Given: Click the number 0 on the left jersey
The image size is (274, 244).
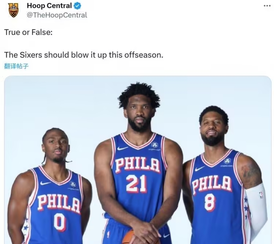Looking at the screenshot, I should click(x=60, y=222).
